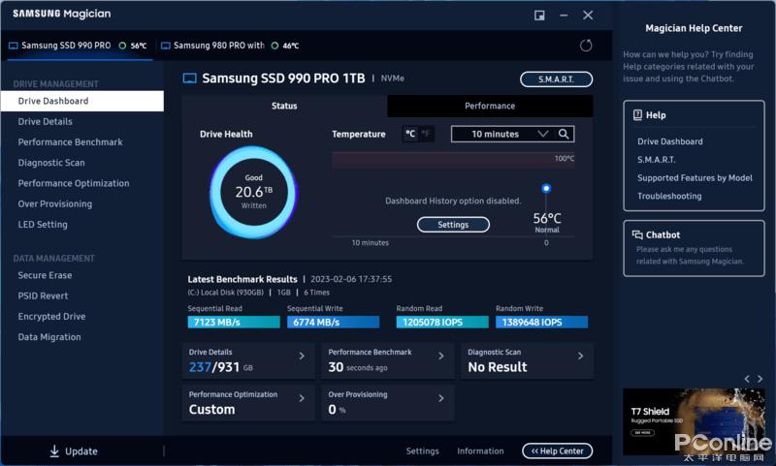Open Supported Features by Model help topic

pos(695,178)
